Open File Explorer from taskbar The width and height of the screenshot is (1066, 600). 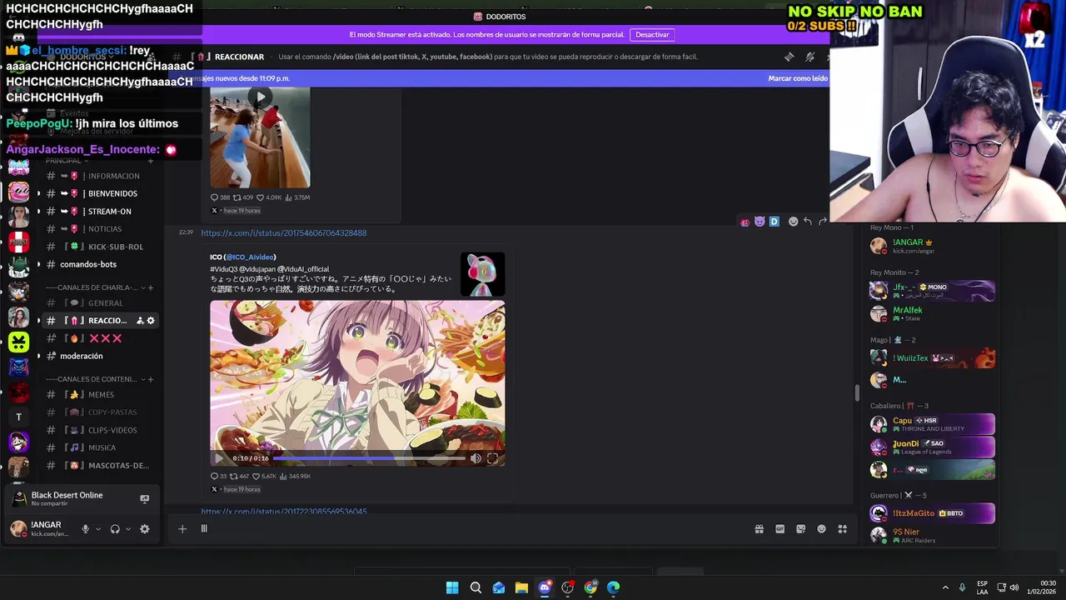point(521,587)
